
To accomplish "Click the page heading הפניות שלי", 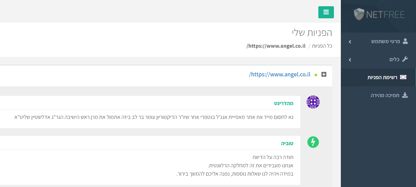I will pos(312,33).
